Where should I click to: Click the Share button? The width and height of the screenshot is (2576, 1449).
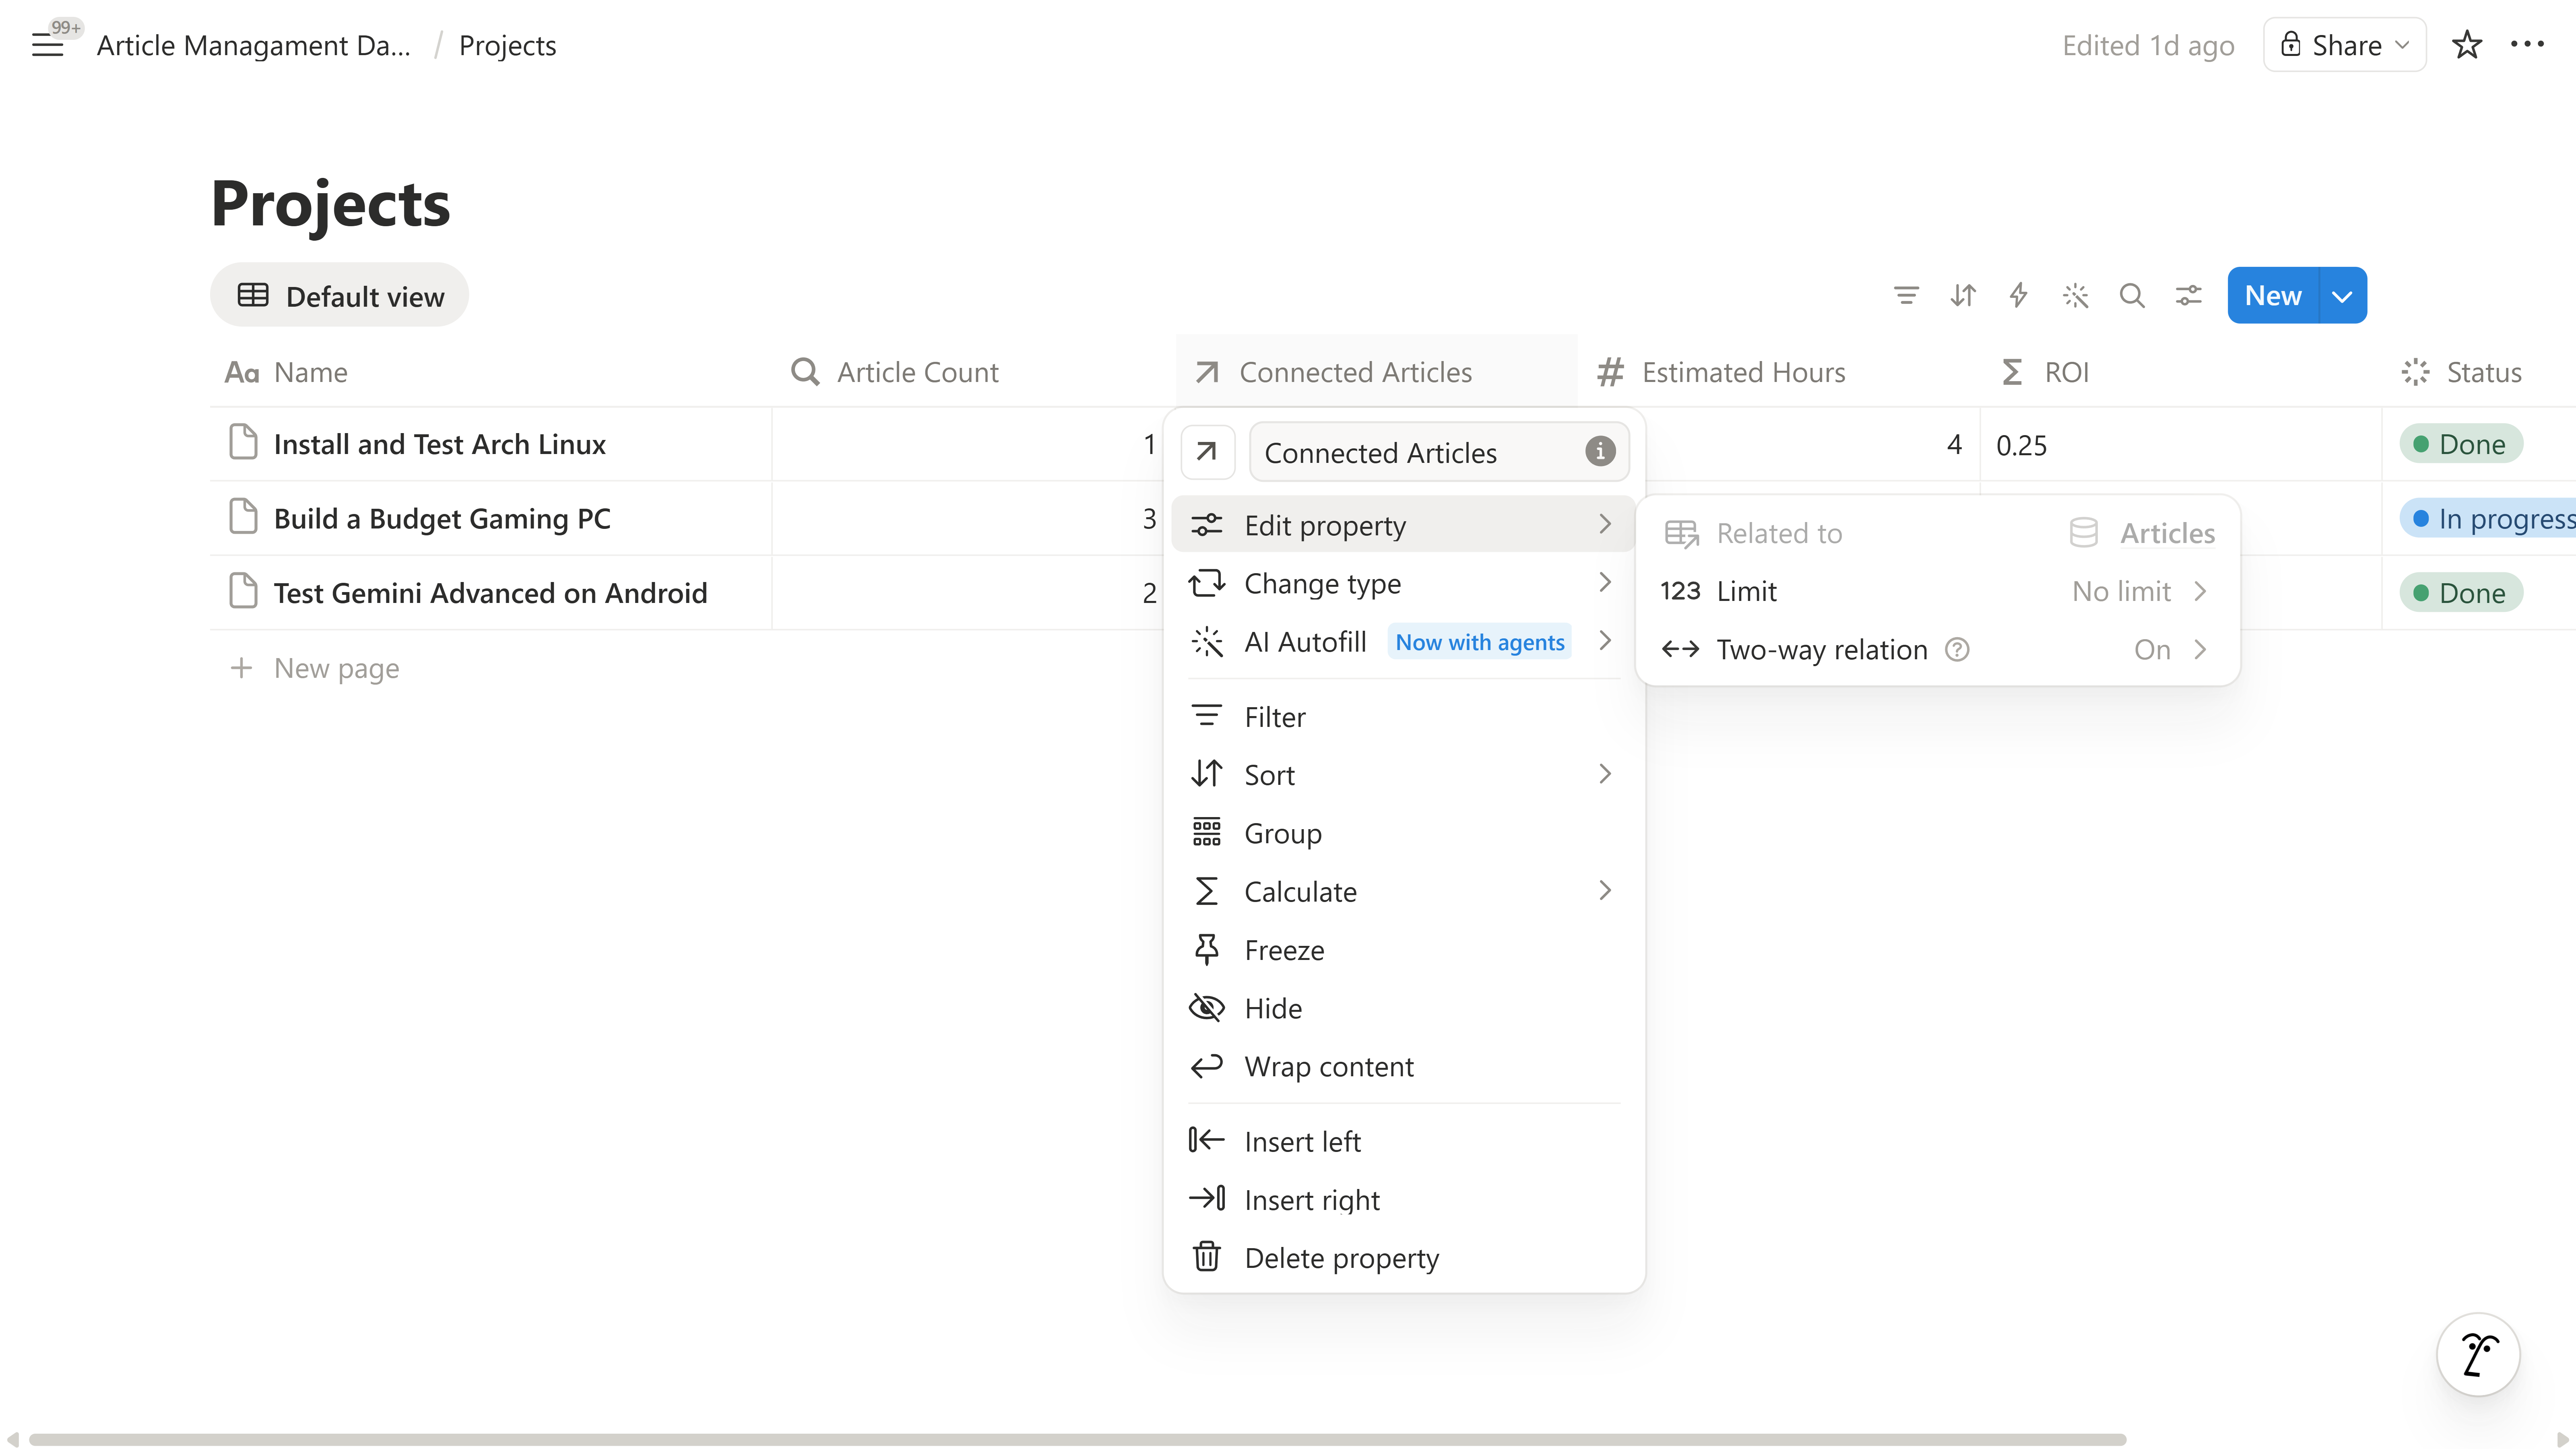[x=2344, y=45]
